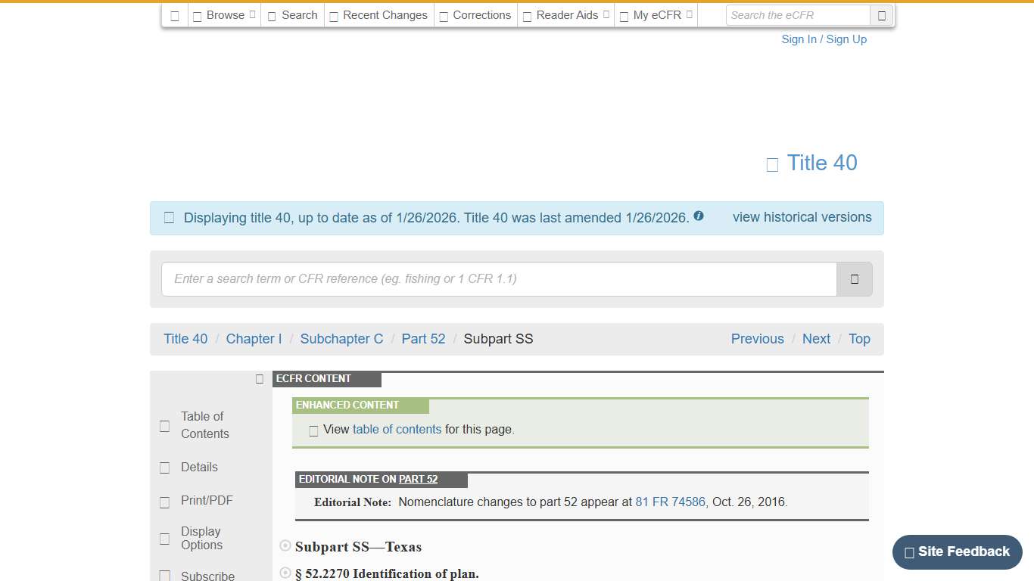The image size is (1034, 581).
Task: Open the My eCFR dropdown
Action: [x=656, y=14]
